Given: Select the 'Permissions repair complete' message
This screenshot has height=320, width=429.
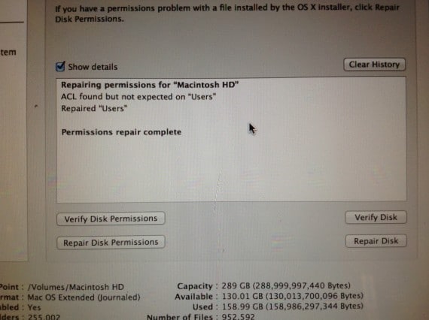Looking at the screenshot, I should coord(121,132).
